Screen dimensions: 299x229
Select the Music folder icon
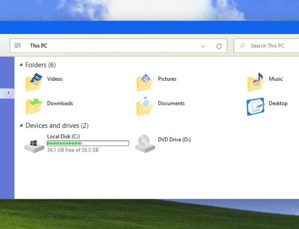(x=255, y=82)
